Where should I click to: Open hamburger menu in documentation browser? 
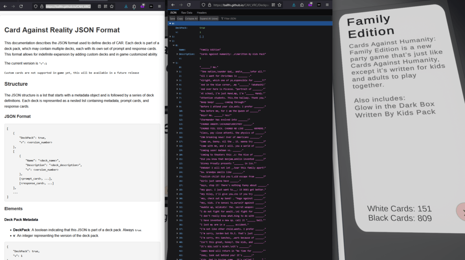point(159,7)
